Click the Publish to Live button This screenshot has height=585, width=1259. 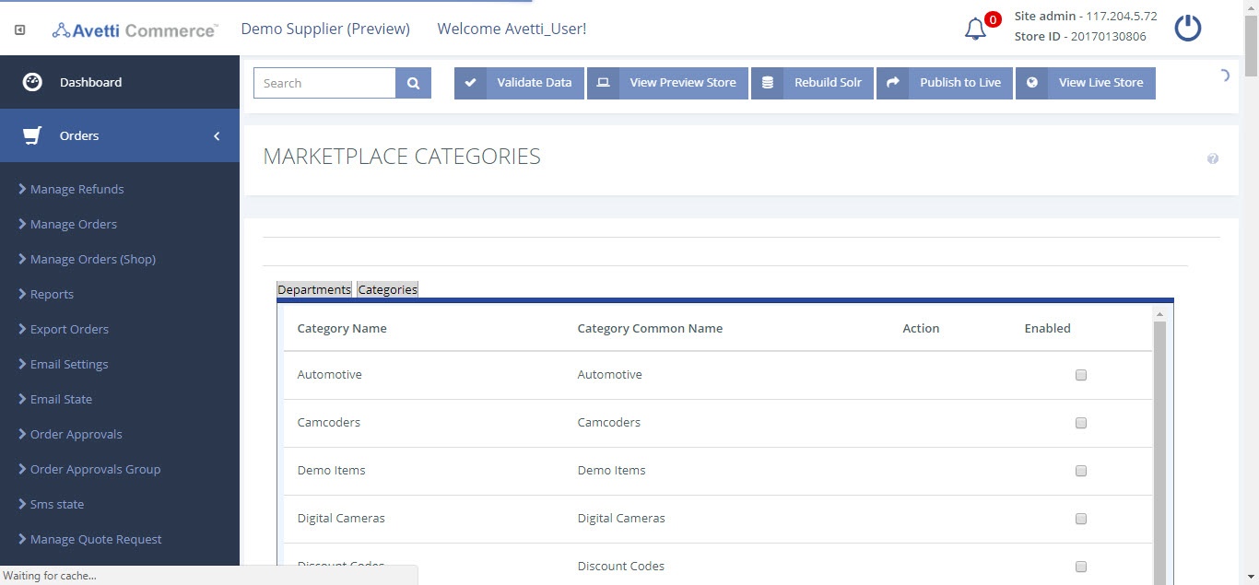tap(945, 83)
